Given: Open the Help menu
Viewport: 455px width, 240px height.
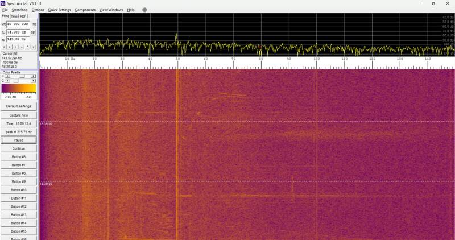Looking at the screenshot, I should coord(131,10).
